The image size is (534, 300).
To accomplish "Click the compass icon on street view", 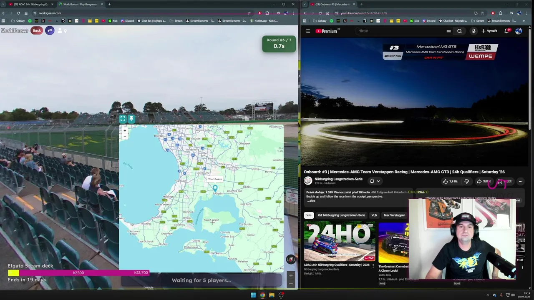I will tap(291, 259).
